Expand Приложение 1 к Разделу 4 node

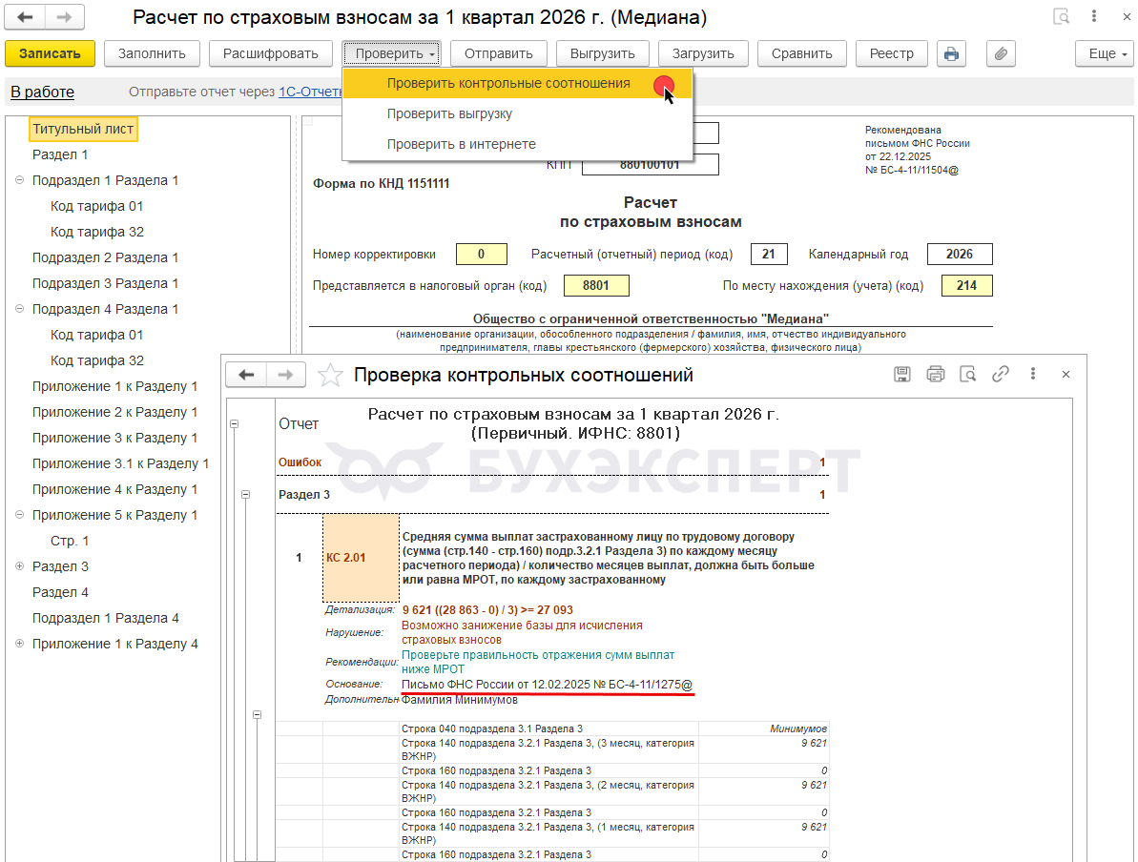click(x=20, y=644)
